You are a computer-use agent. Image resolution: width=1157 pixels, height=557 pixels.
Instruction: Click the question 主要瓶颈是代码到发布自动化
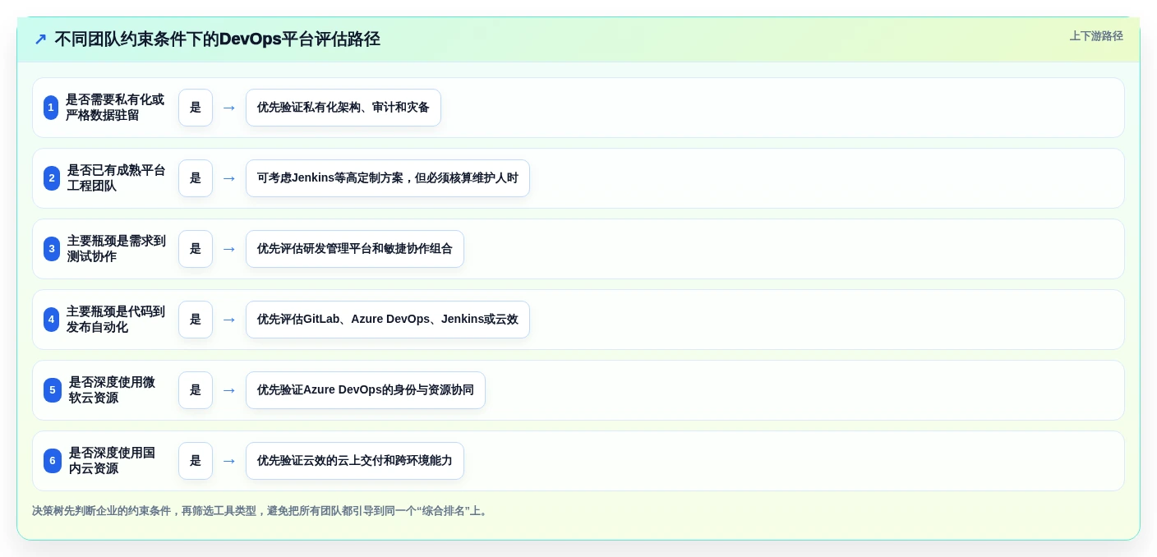pos(116,320)
